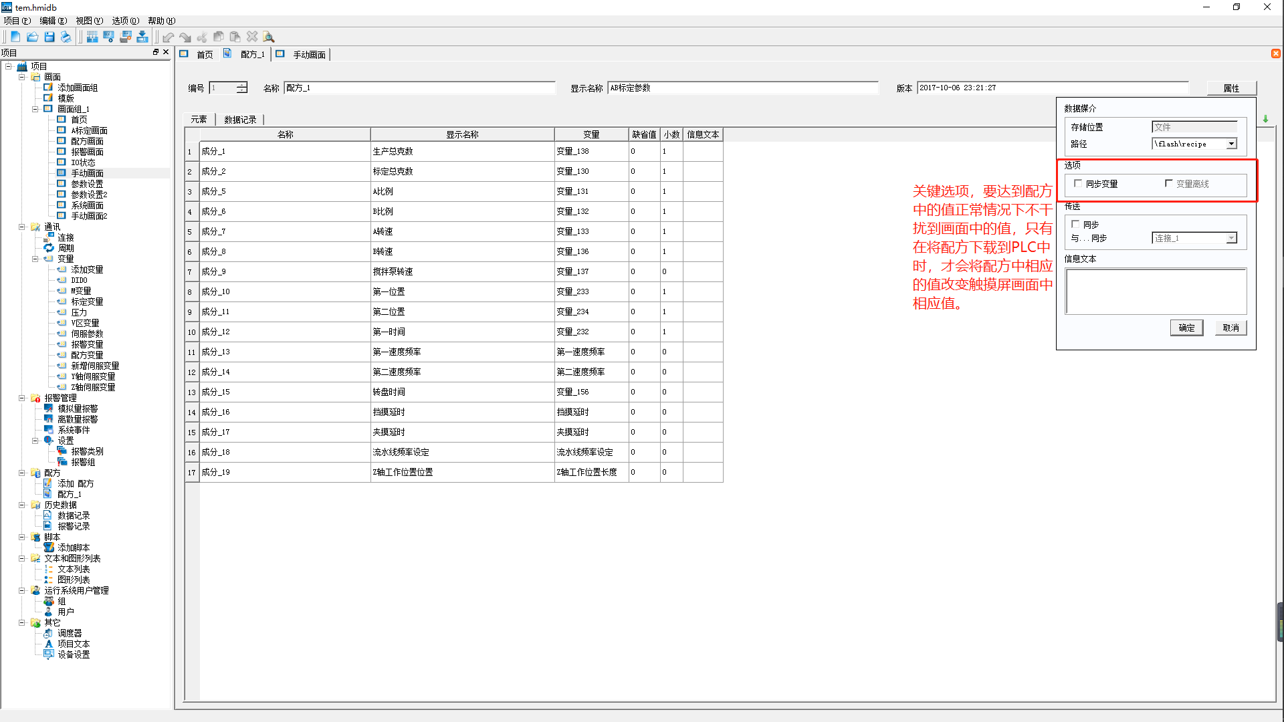Screen dimensions: 1284x722
Task: Switch to the 元素 tab
Action: point(199,120)
